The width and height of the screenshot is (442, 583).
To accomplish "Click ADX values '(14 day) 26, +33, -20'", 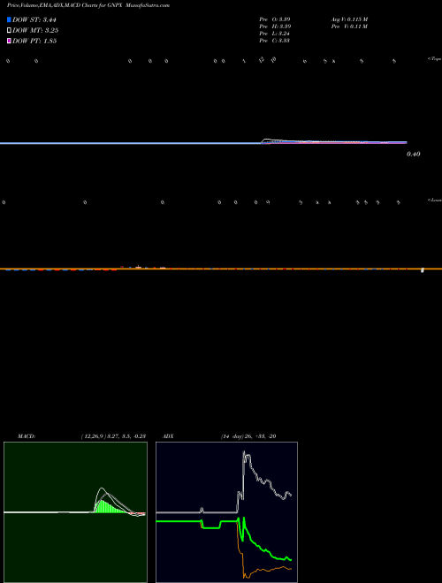I will (x=248, y=436).
